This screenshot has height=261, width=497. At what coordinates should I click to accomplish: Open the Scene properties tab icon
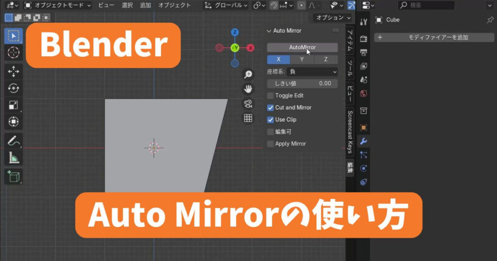[x=364, y=80]
